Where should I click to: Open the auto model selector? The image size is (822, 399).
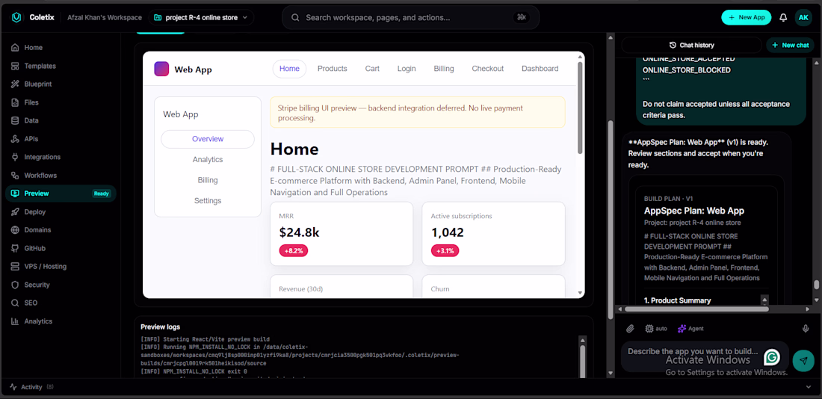656,329
